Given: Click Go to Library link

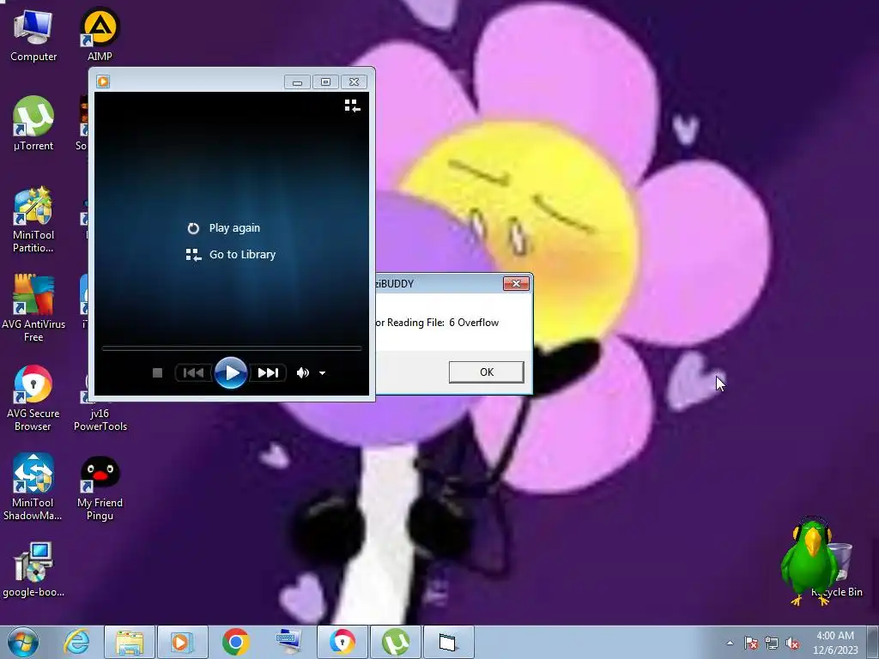Looking at the screenshot, I should [230, 254].
